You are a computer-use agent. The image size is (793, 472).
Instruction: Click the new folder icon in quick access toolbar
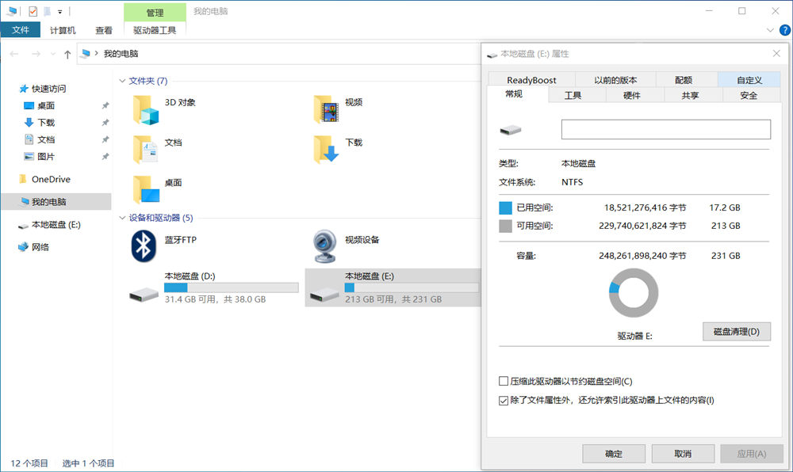pyautogui.click(x=47, y=11)
